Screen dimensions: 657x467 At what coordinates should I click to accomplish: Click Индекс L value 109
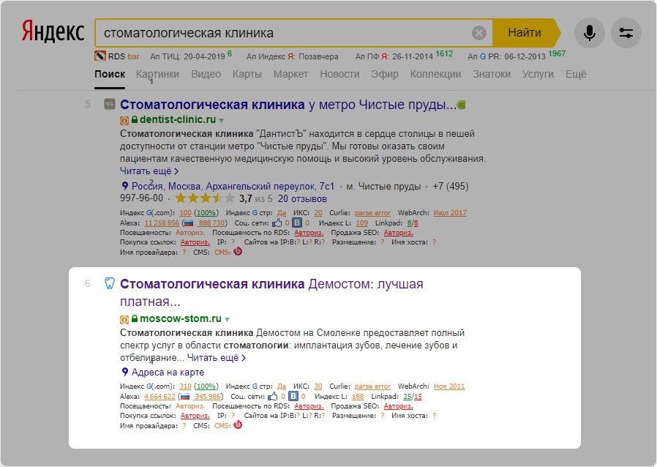click(x=361, y=223)
